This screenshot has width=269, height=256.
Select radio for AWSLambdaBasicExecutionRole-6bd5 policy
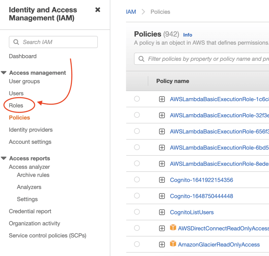coord(137,147)
